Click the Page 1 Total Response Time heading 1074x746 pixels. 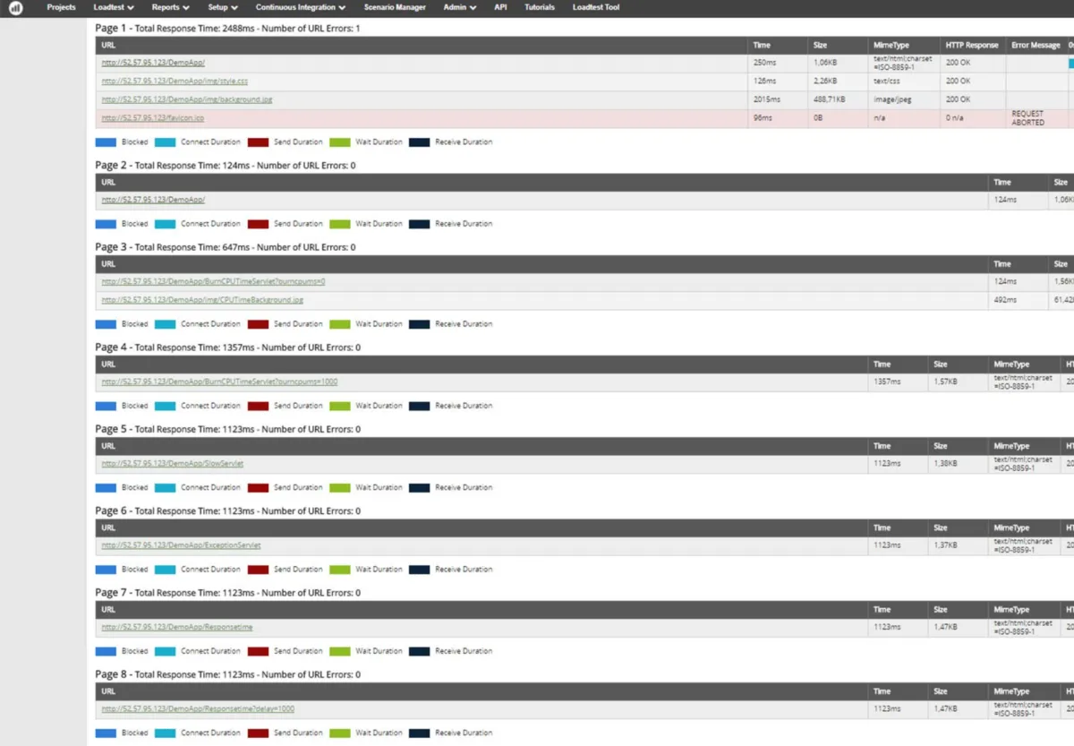[x=227, y=29]
